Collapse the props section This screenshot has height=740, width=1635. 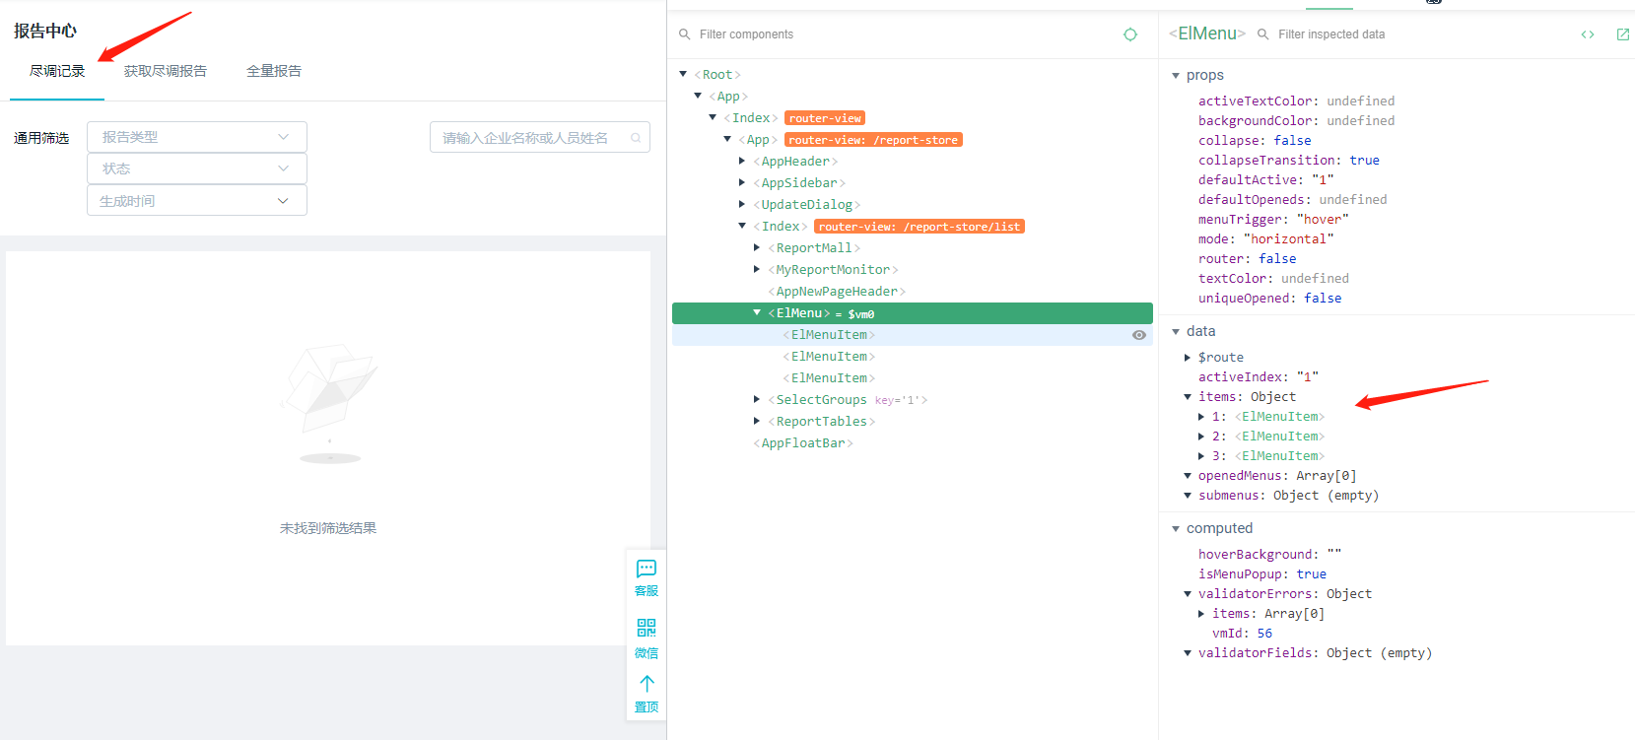point(1176,76)
